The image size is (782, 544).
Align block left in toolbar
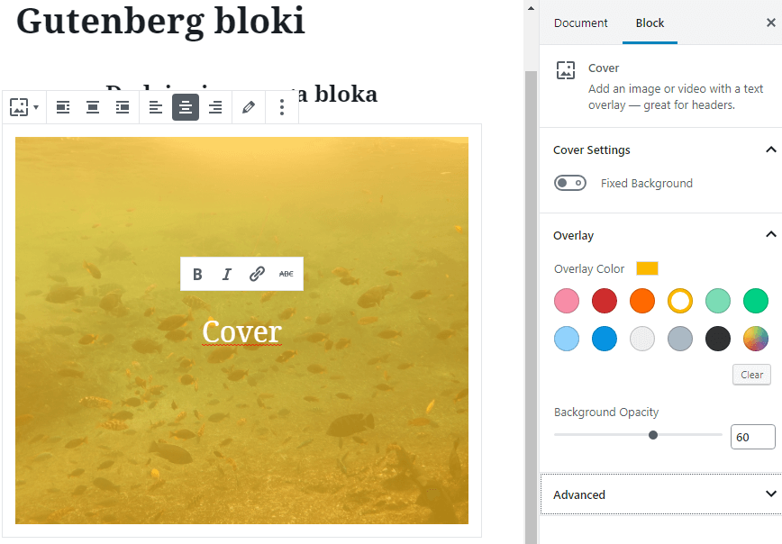coord(63,107)
